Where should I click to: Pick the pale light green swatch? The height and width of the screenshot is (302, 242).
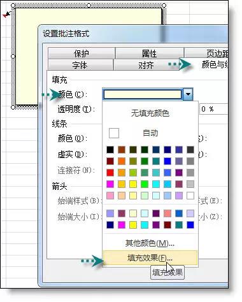145,196
